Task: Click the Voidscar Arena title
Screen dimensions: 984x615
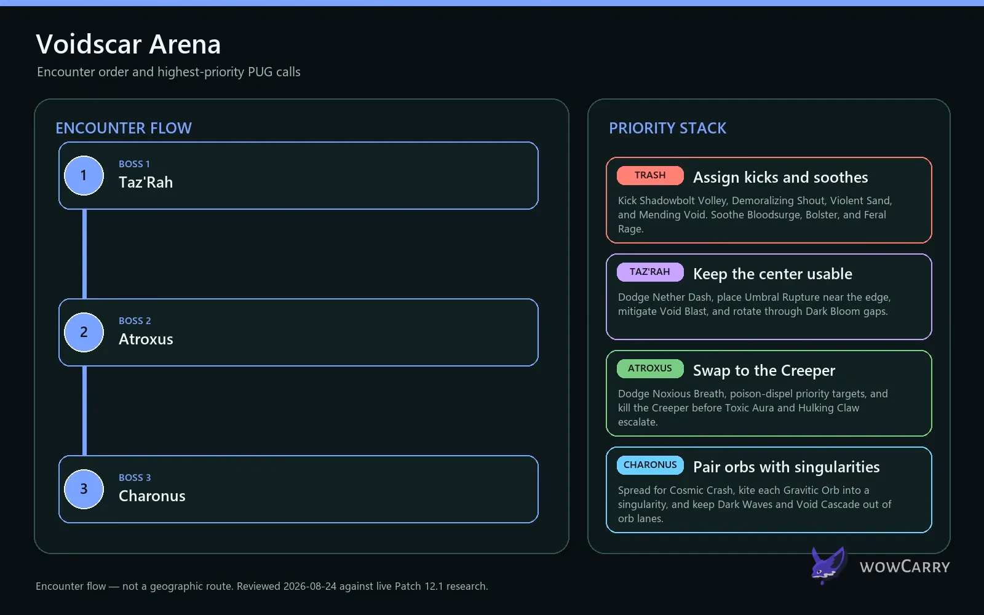Action: (x=129, y=44)
